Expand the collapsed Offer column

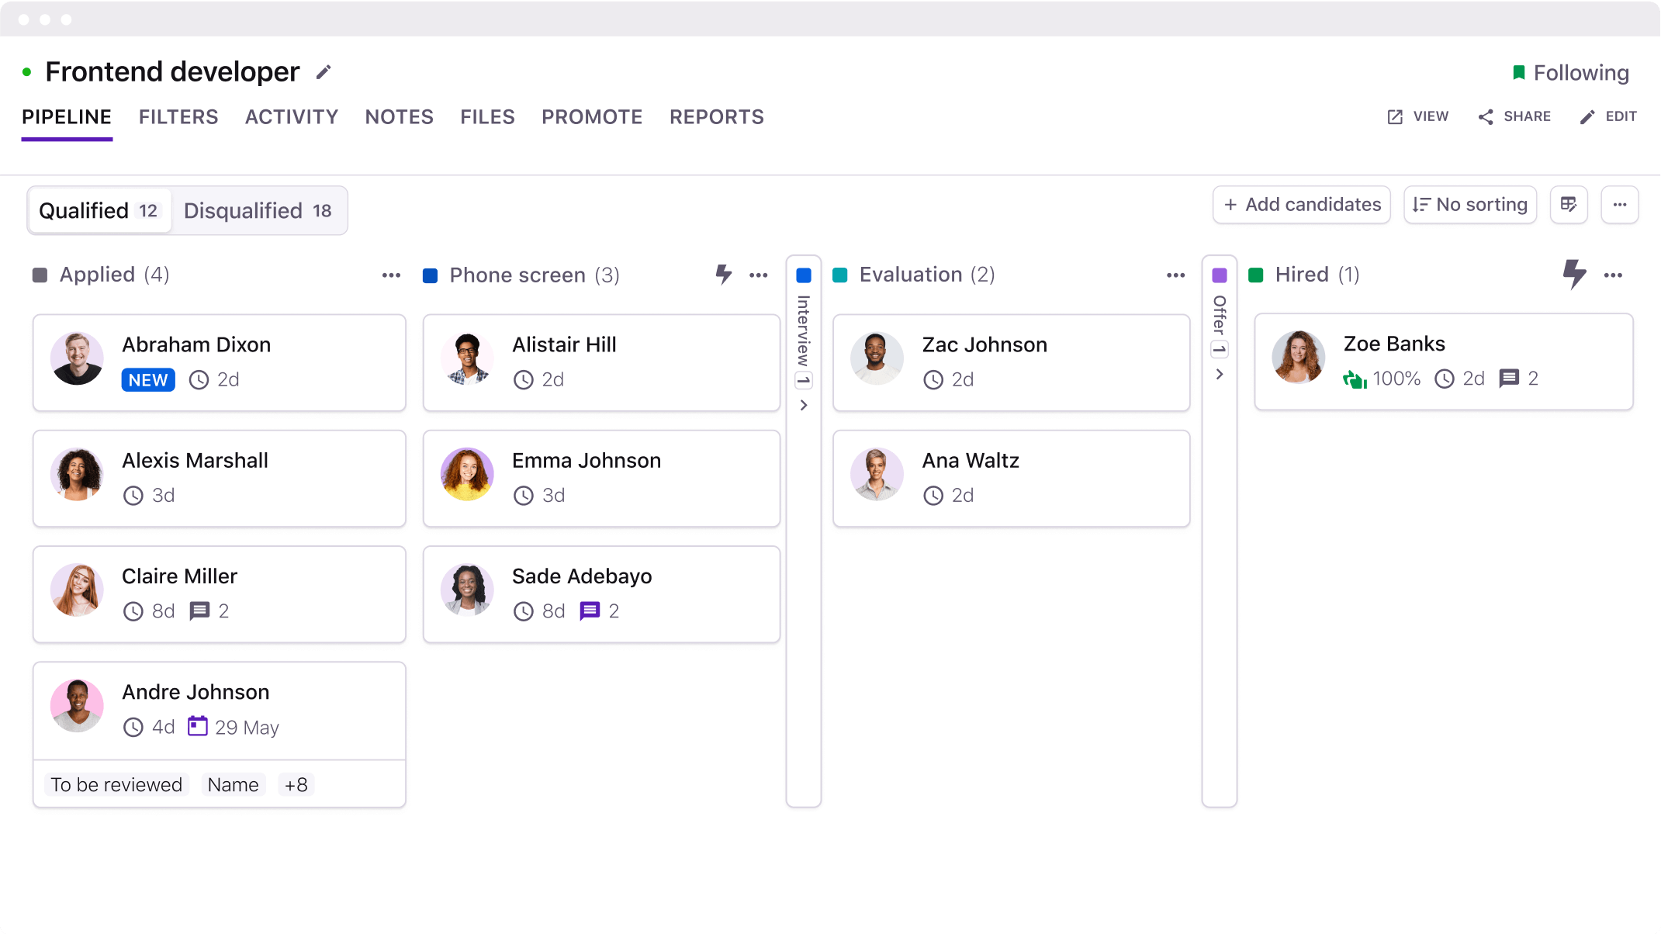1220,374
